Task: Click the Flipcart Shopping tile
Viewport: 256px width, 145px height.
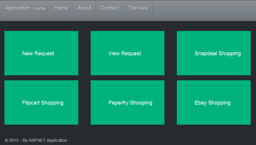Action: coord(41,102)
